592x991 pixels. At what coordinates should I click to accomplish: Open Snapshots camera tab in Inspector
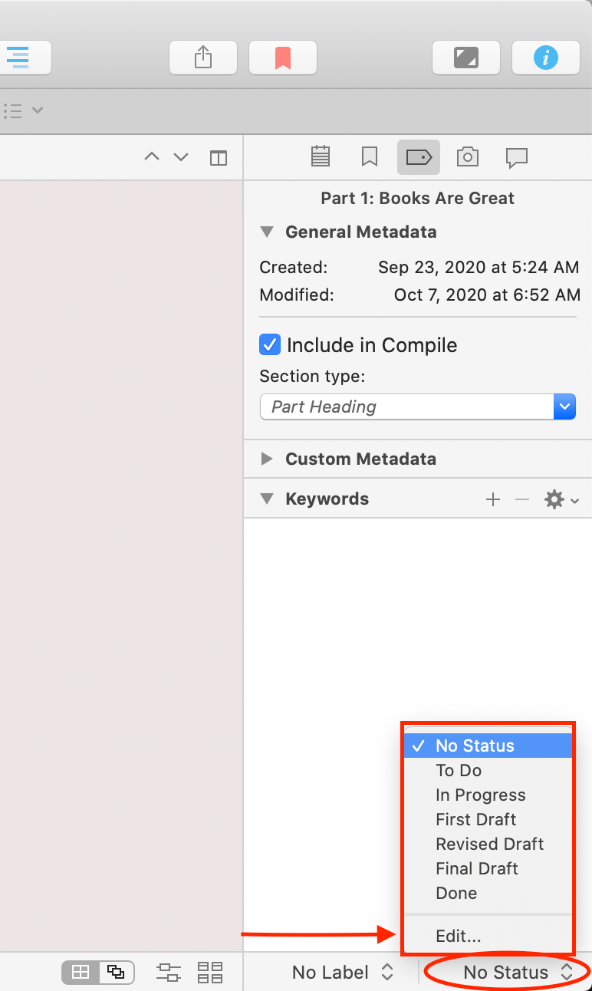(x=468, y=157)
